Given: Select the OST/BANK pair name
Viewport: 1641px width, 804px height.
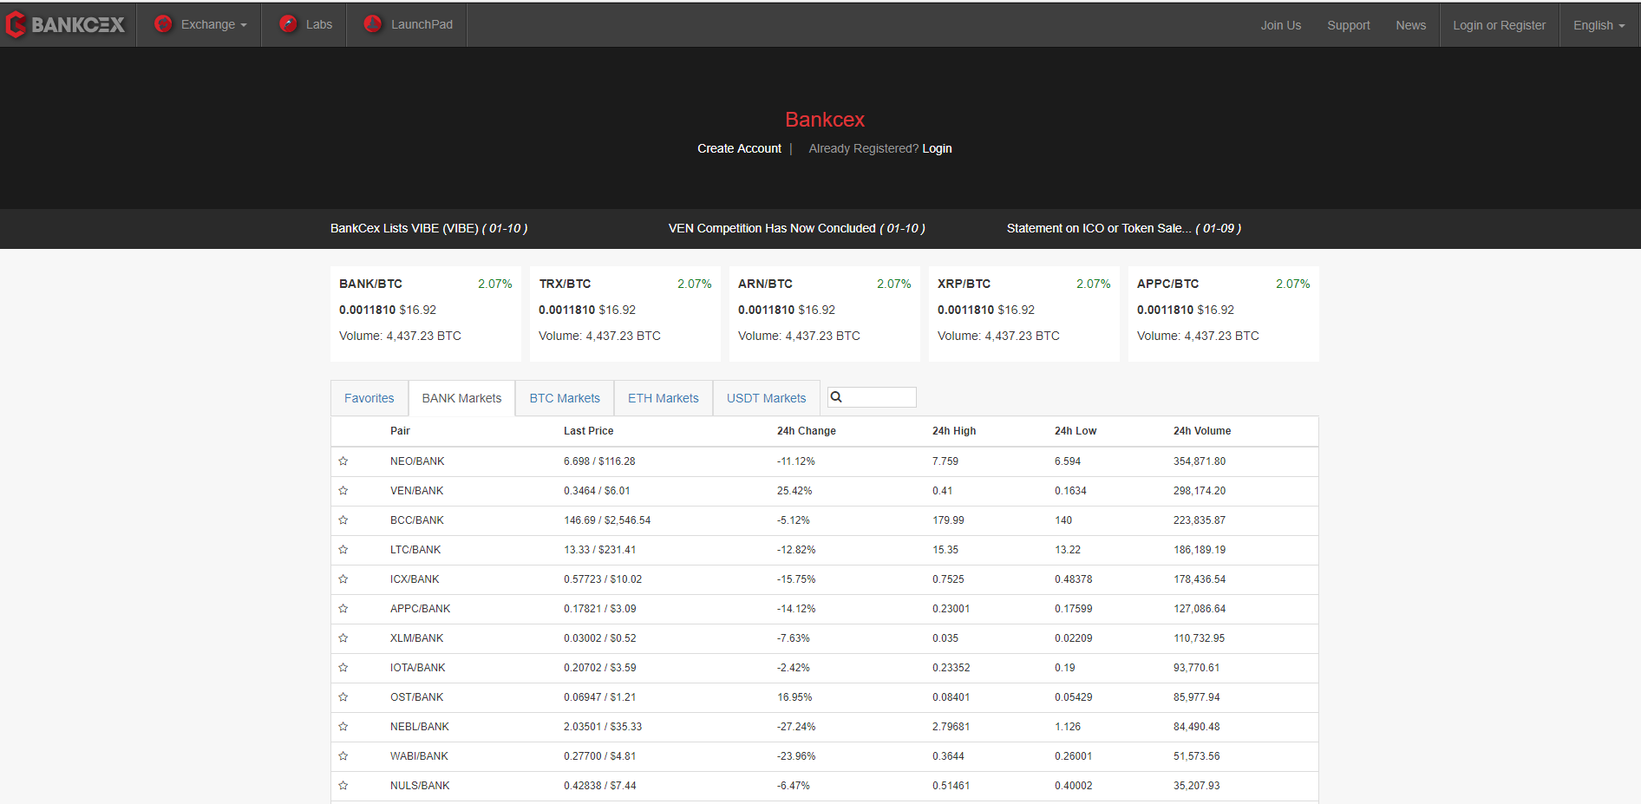Looking at the screenshot, I should click(x=416, y=697).
